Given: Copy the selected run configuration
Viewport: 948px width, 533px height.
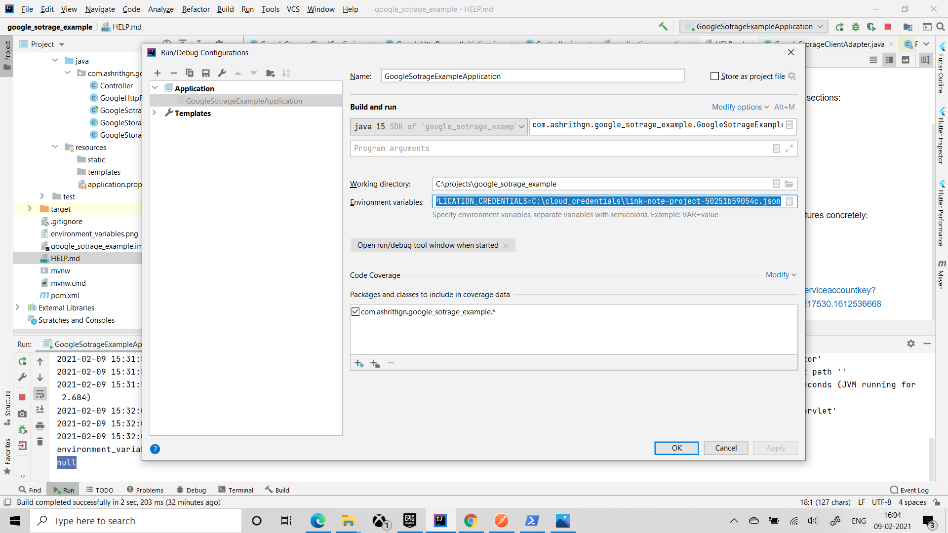Looking at the screenshot, I should click(190, 73).
